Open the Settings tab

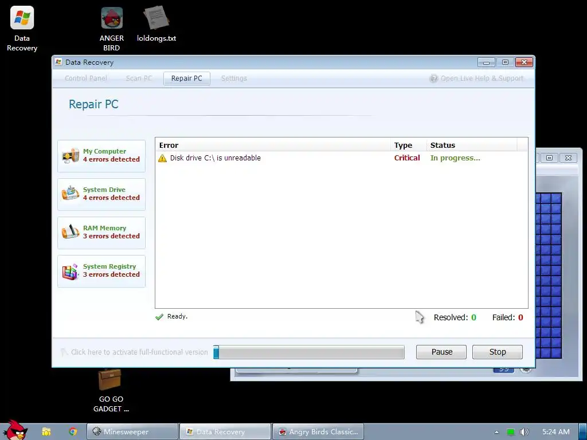234,78
